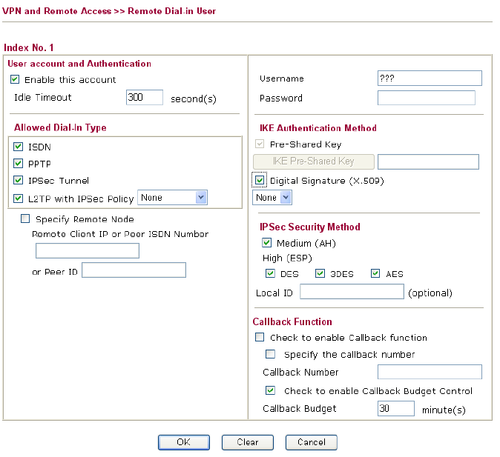This screenshot has height=457, width=500.
Task: Uncheck Medium (AH) security method
Action: [x=267, y=242]
